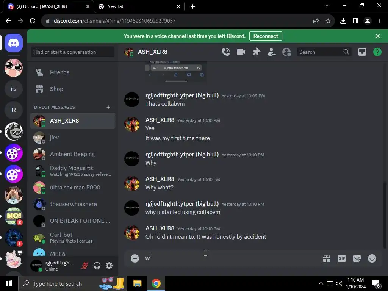Image resolution: width=388 pixels, height=291 pixels.
Task: Share this page icon in address bar
Action: [316, 21]
